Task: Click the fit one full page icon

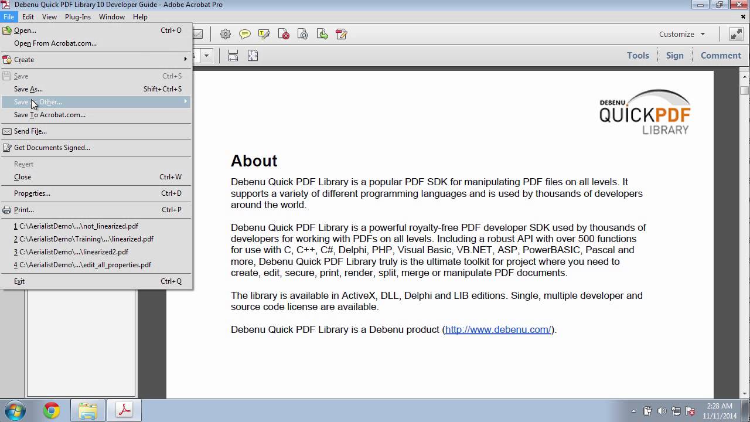Action: pyautogui.click(x=253, y=56)
